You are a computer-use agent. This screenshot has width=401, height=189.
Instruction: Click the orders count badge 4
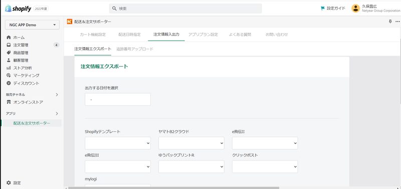point(56,45)
